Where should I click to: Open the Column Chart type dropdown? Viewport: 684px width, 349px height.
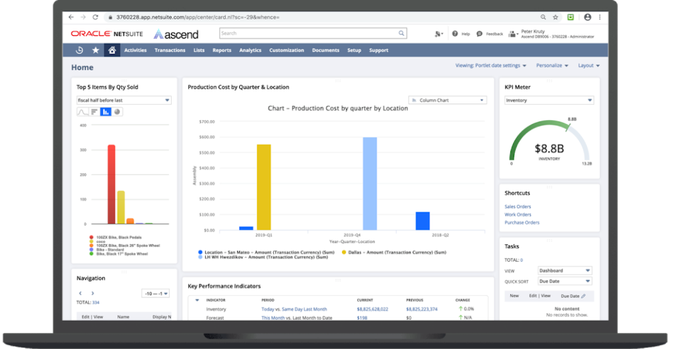[448, 100]
